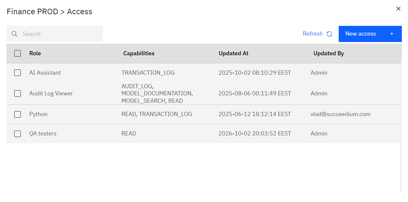The image size is (408, 202).
Task: Click the search magnifier icon
Action: click(x=14, y=34)
